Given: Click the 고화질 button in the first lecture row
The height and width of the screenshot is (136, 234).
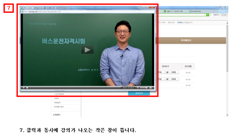Looking at the screenshot, I should (x=172, y=72).
